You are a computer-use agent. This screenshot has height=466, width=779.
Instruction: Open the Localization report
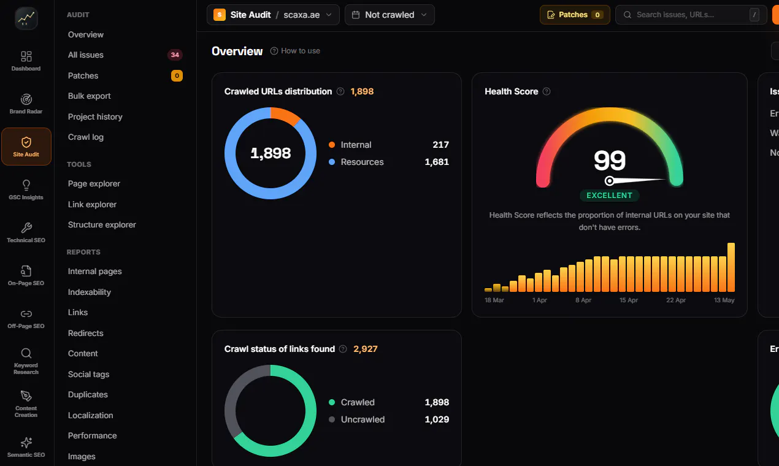click(91, 415)
